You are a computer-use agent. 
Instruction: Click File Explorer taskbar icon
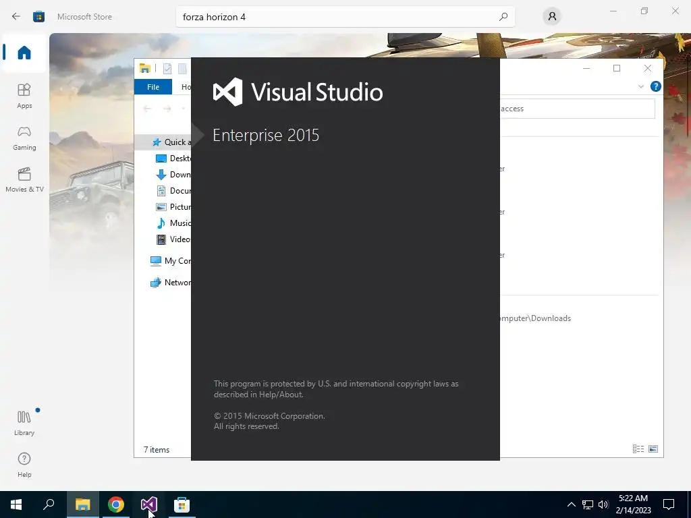coord(82,505)
